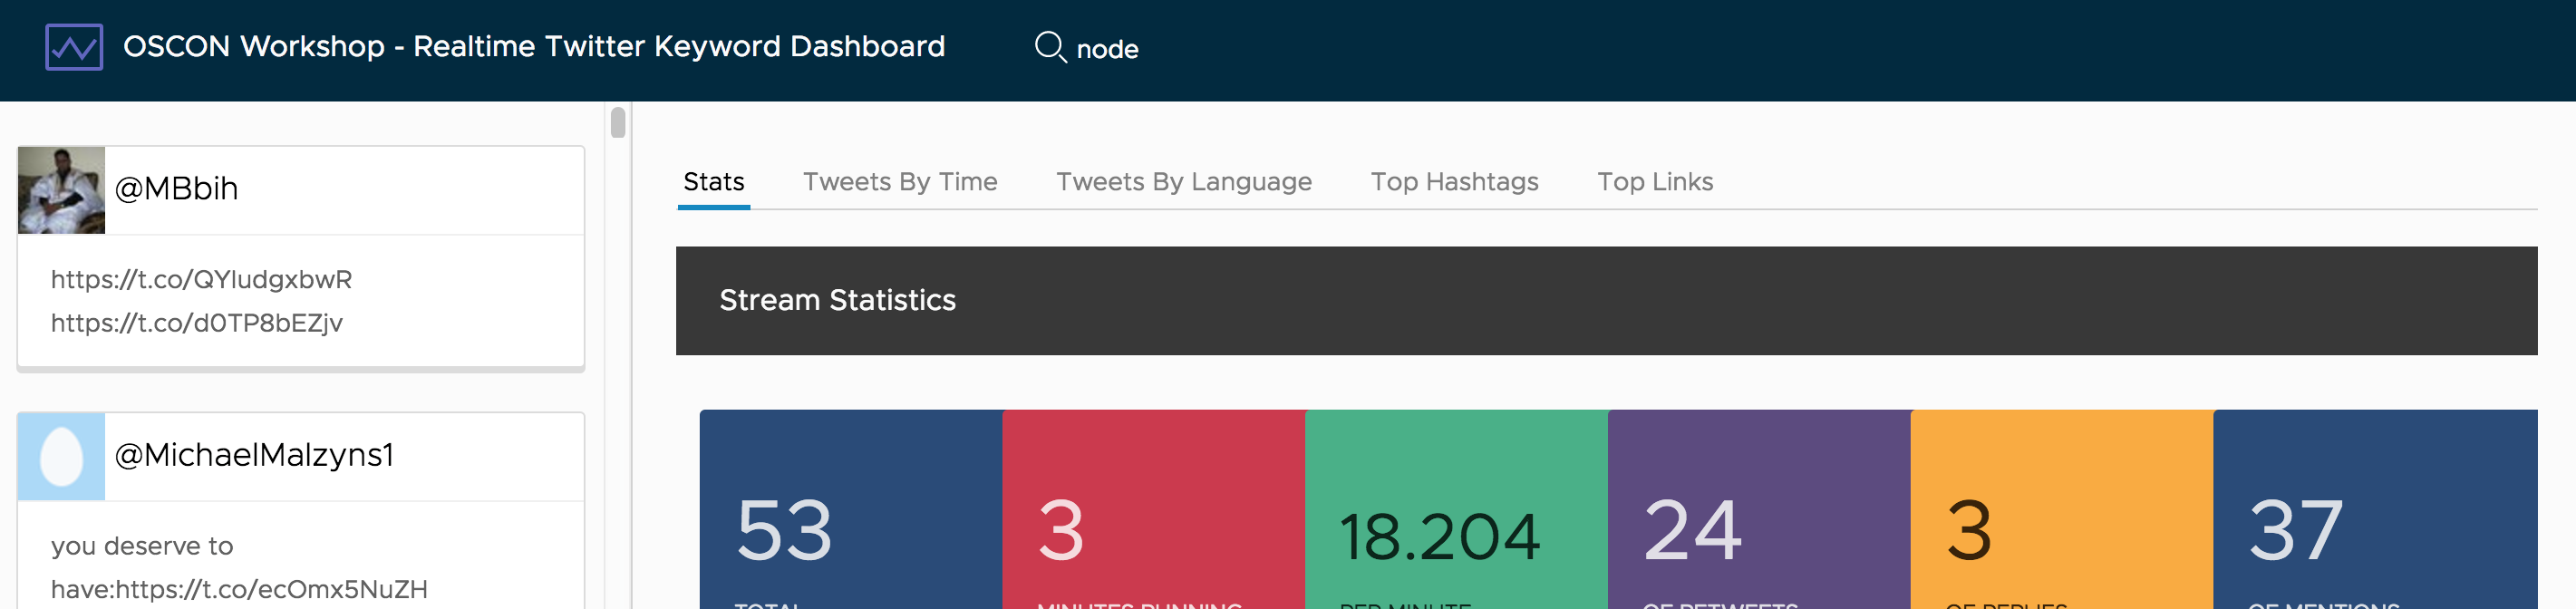Click the dashboard chart logo icon
The image size is (2576, 609).
click(x=74, y=47)
